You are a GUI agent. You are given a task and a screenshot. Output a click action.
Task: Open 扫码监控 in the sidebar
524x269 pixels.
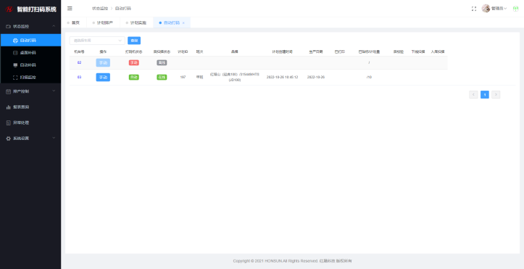(x=30, y=77)
